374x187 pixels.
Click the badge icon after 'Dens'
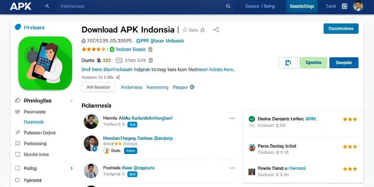pos(202,30)
